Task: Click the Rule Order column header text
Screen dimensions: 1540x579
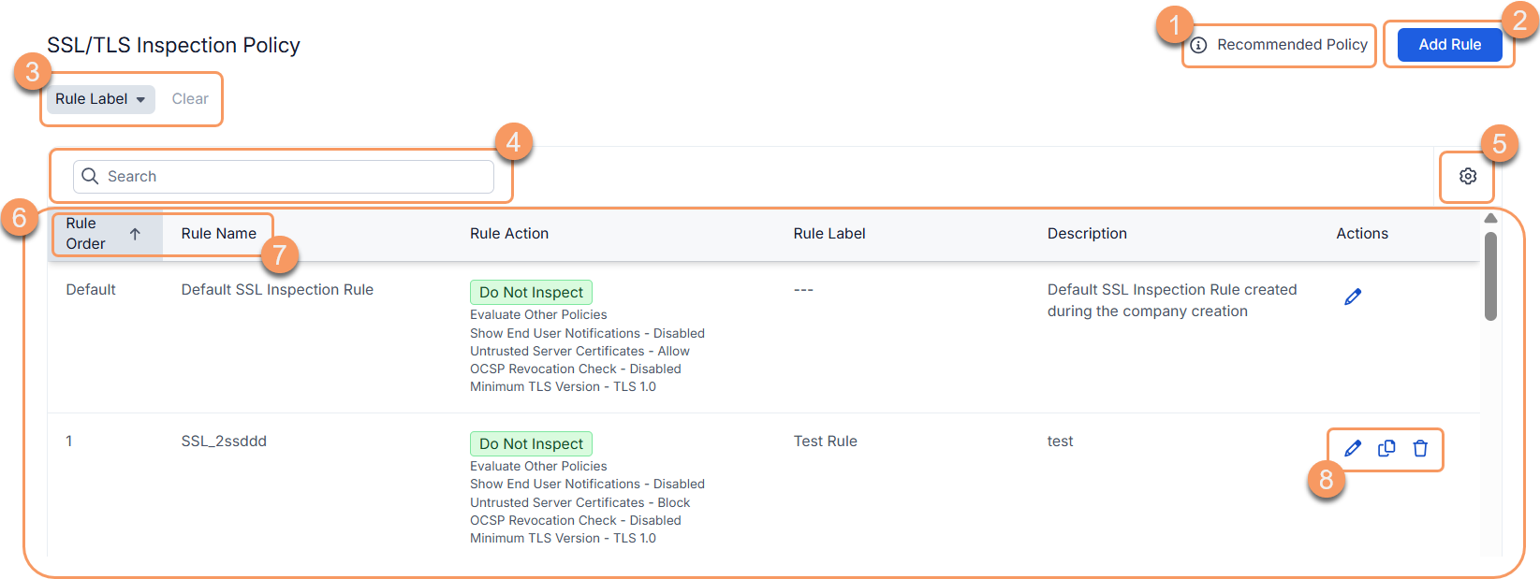Action: click(85, 234)
